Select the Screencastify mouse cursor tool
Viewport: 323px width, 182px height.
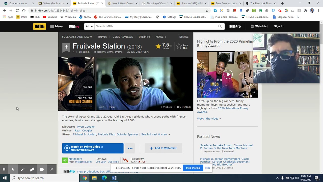(13, 169)
